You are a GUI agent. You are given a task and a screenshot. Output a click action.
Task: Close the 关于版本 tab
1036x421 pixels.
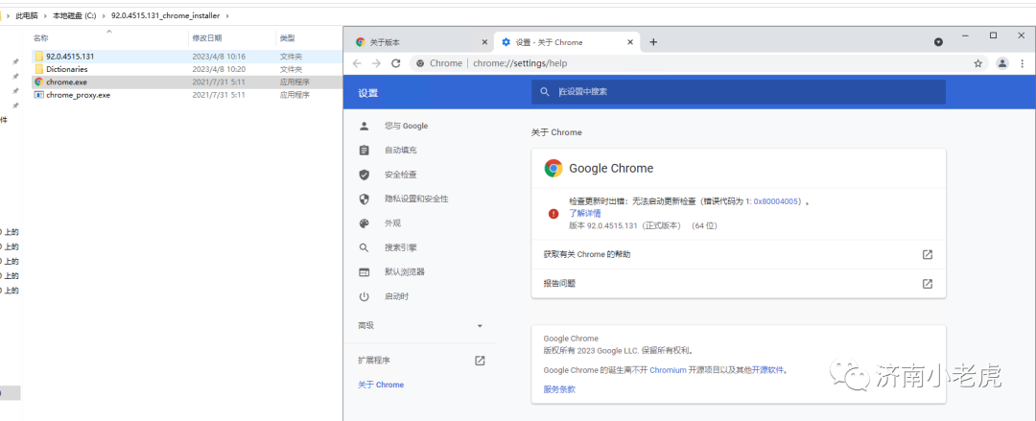(x=484, y=42)
